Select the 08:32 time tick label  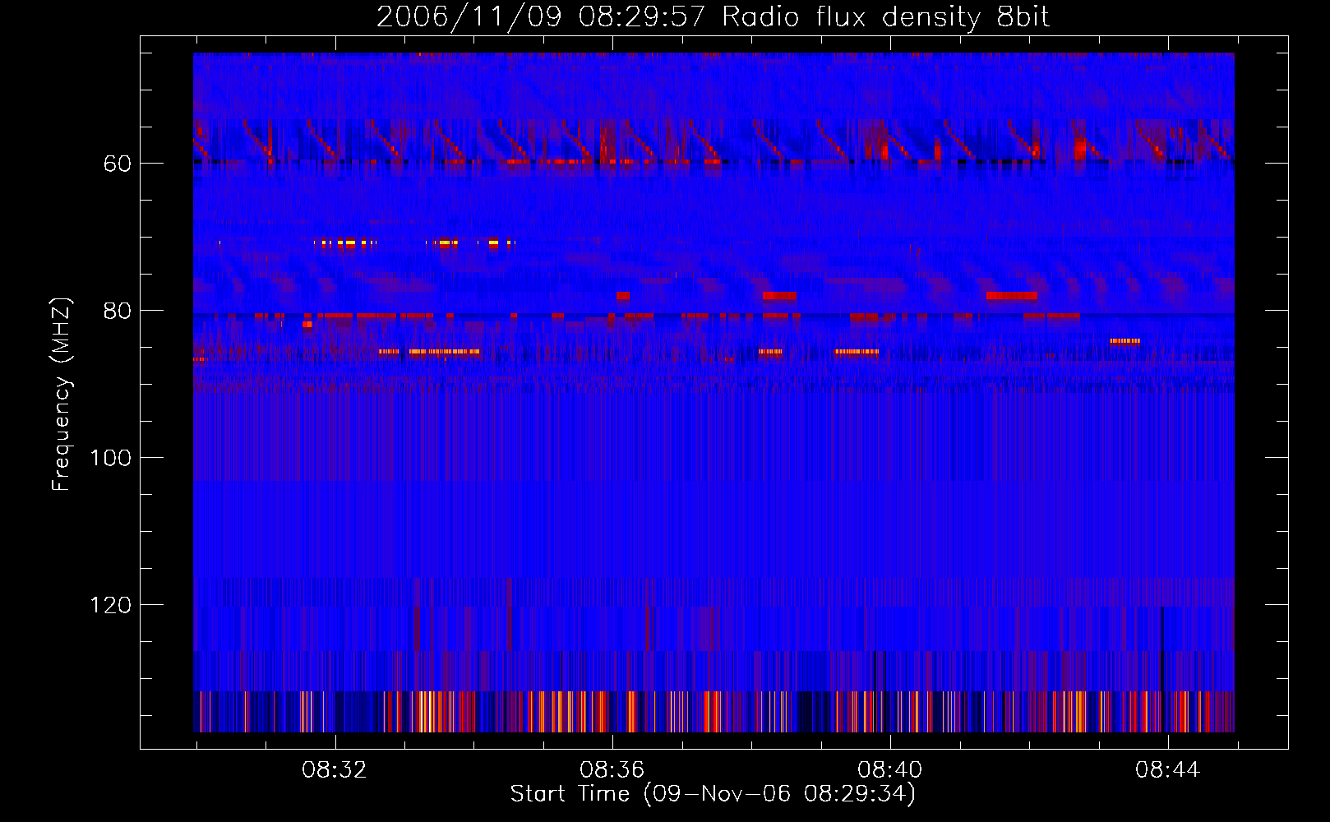click(335, 770)
